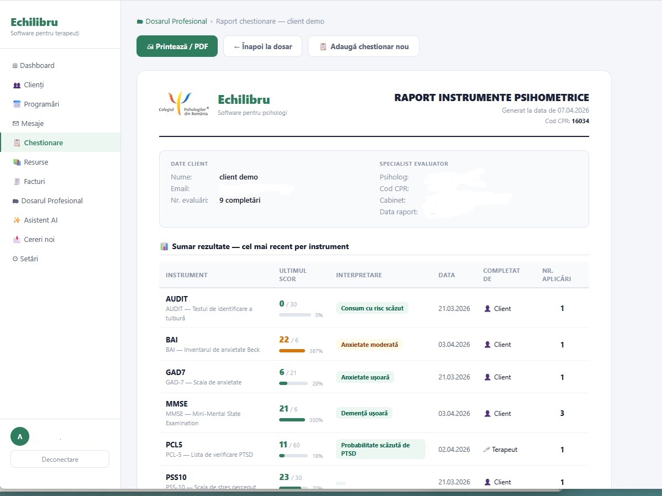662x496 pixels.
Task: Open the Chestionare menu item
Action: point(43,143)
